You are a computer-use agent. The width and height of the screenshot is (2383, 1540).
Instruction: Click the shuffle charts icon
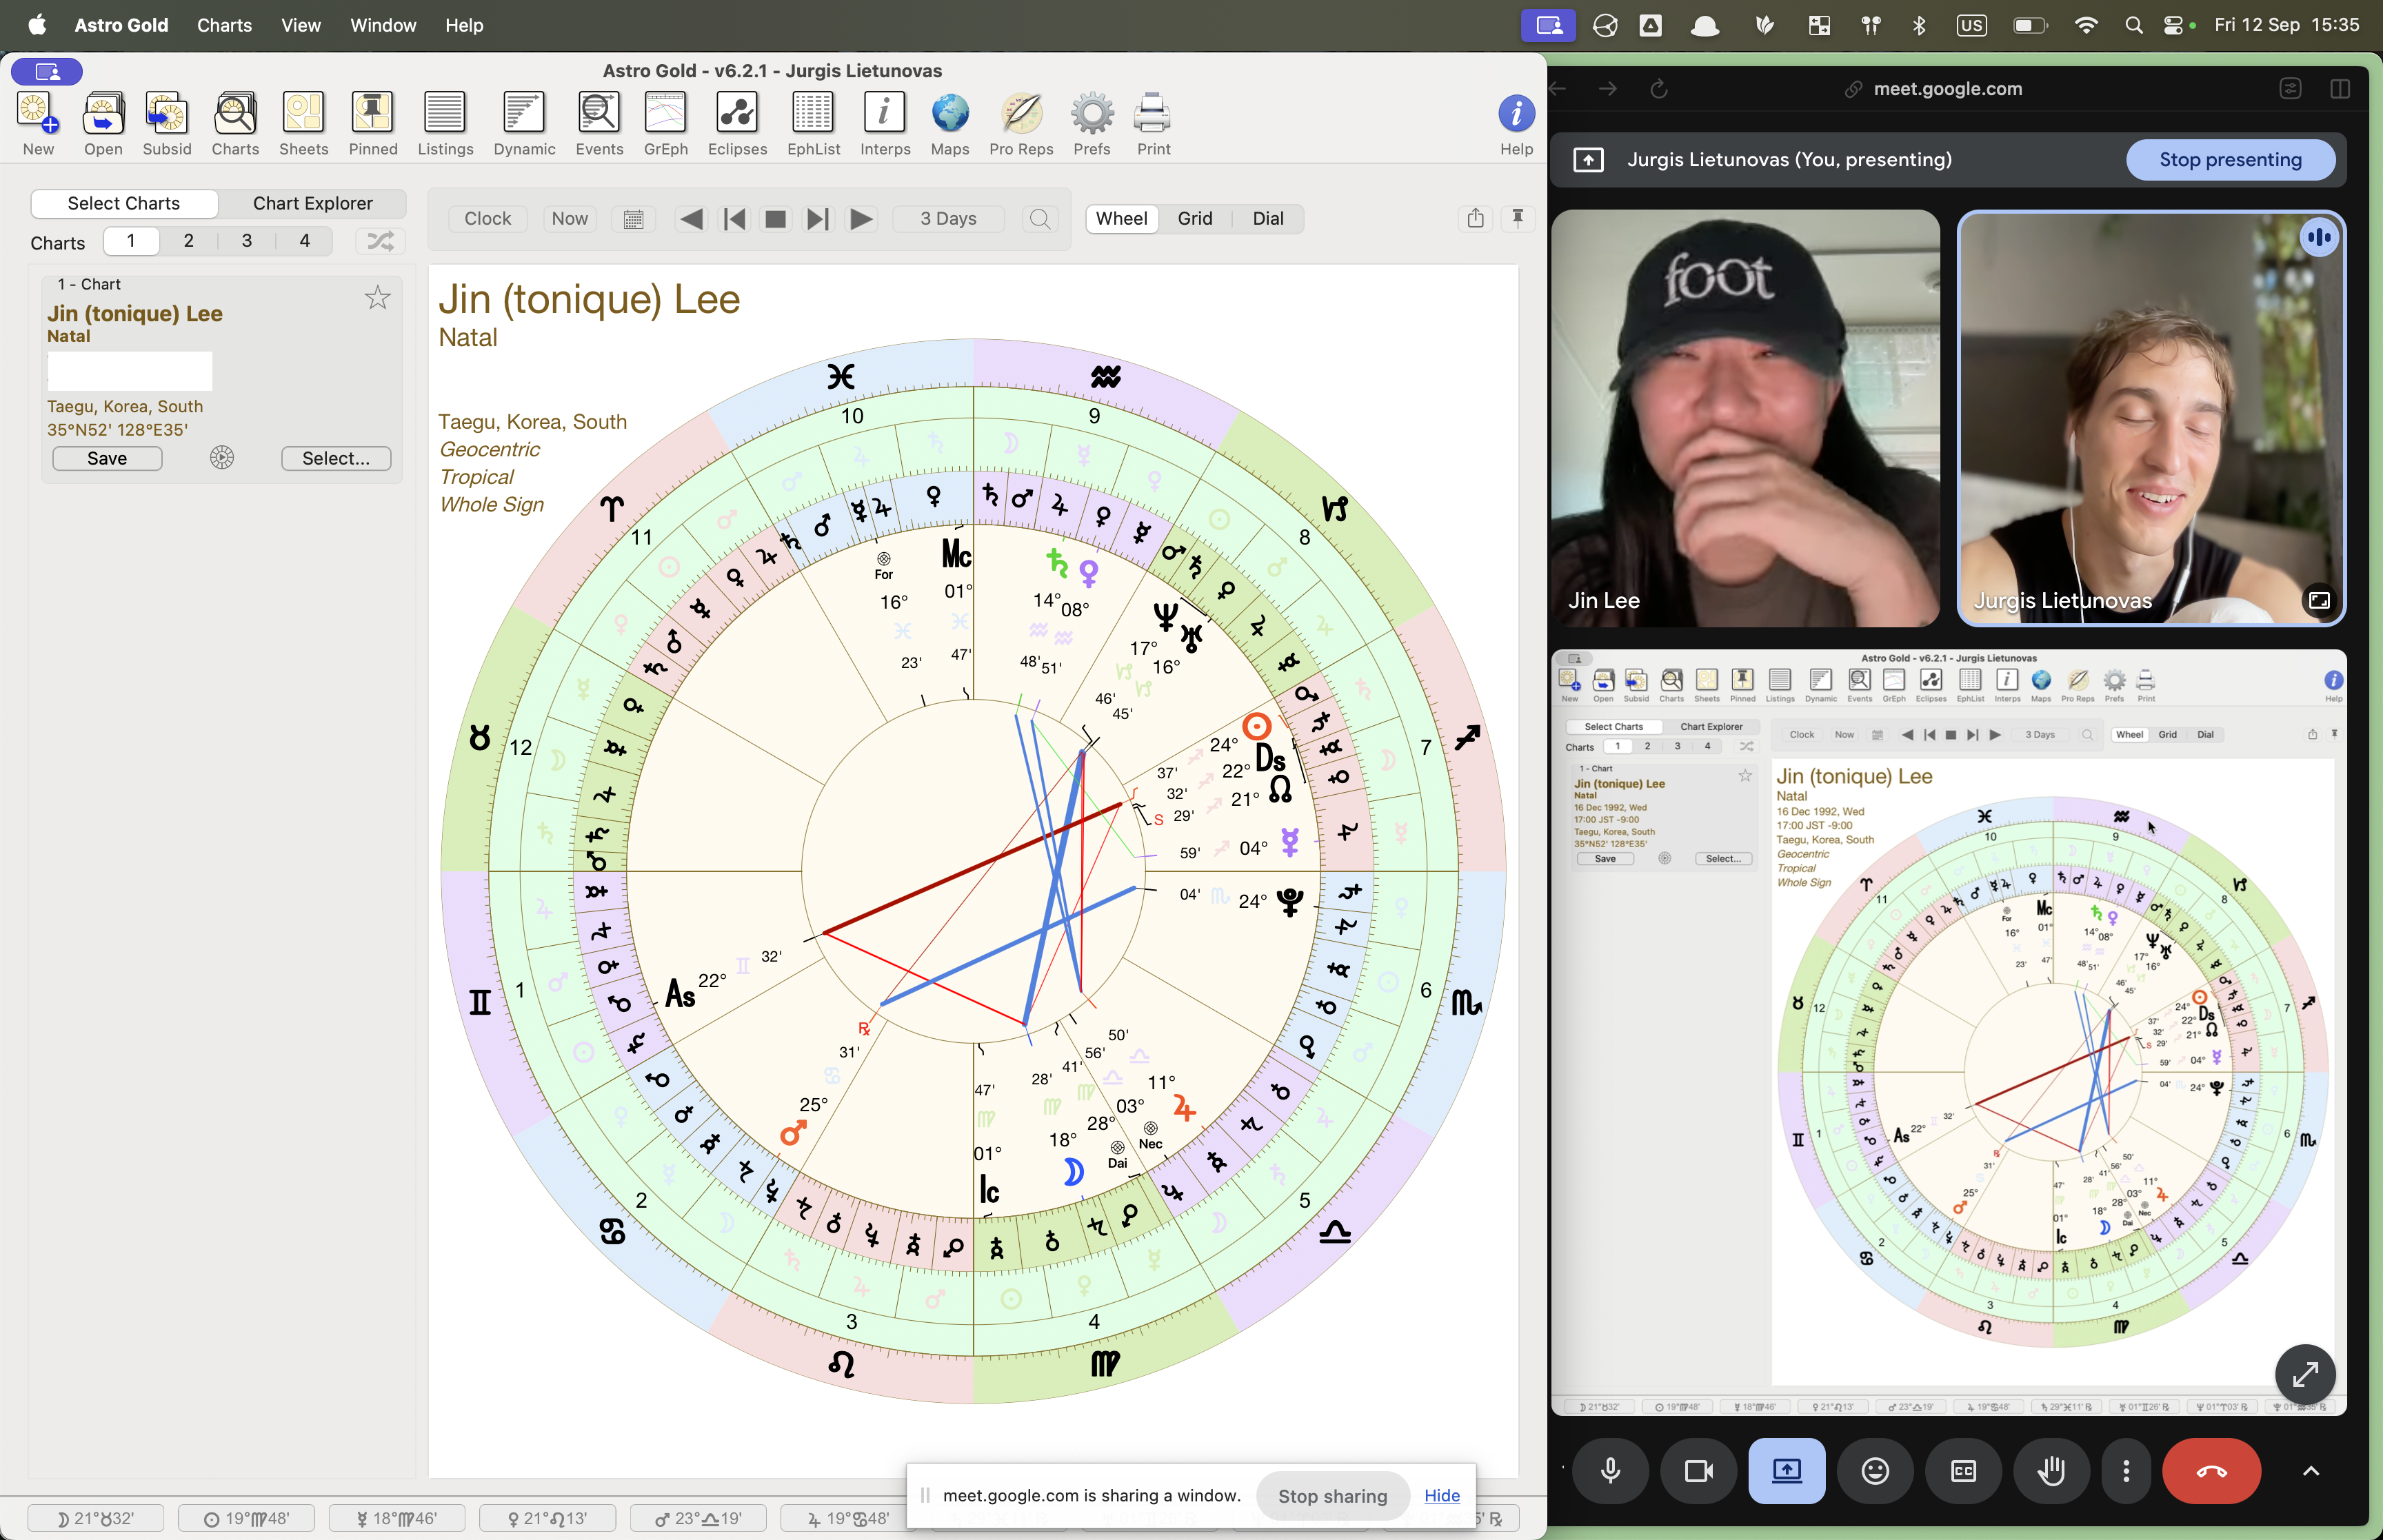click(380, 241)
